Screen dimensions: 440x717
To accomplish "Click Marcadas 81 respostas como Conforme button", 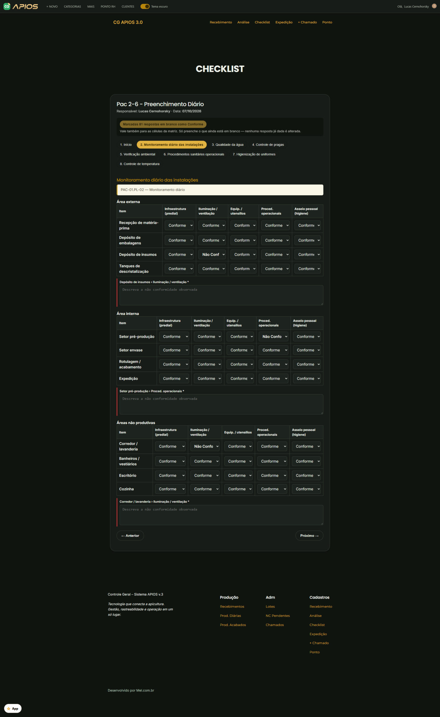I will click(163, 124).
